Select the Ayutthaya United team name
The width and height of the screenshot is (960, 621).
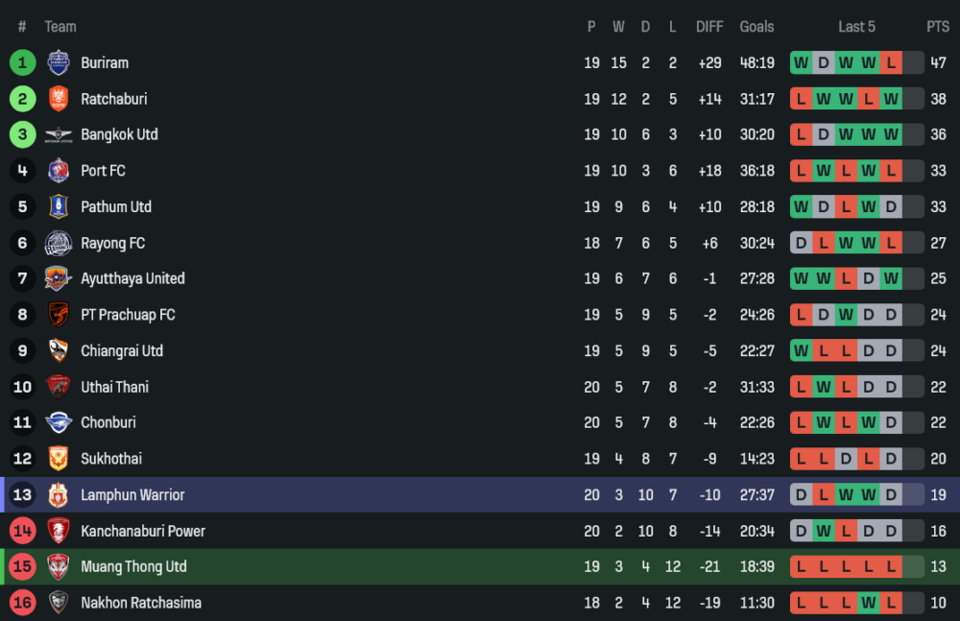pyautogui.click(x=132, y=279)
